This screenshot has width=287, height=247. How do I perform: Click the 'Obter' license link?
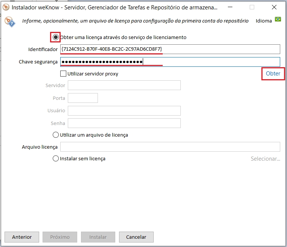coord(273,74)
